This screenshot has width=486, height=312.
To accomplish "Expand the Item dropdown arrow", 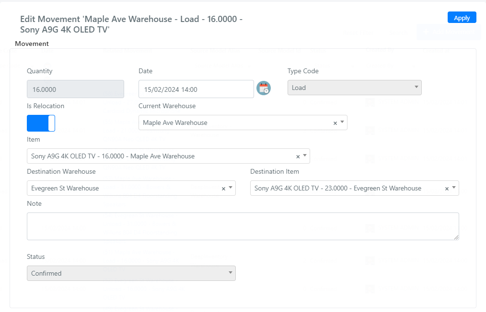I will (305, 156).
